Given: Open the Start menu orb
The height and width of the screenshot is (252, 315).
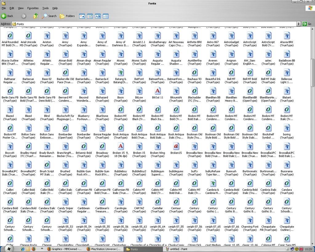Looking at the screenshot, I should pos(9,249).
